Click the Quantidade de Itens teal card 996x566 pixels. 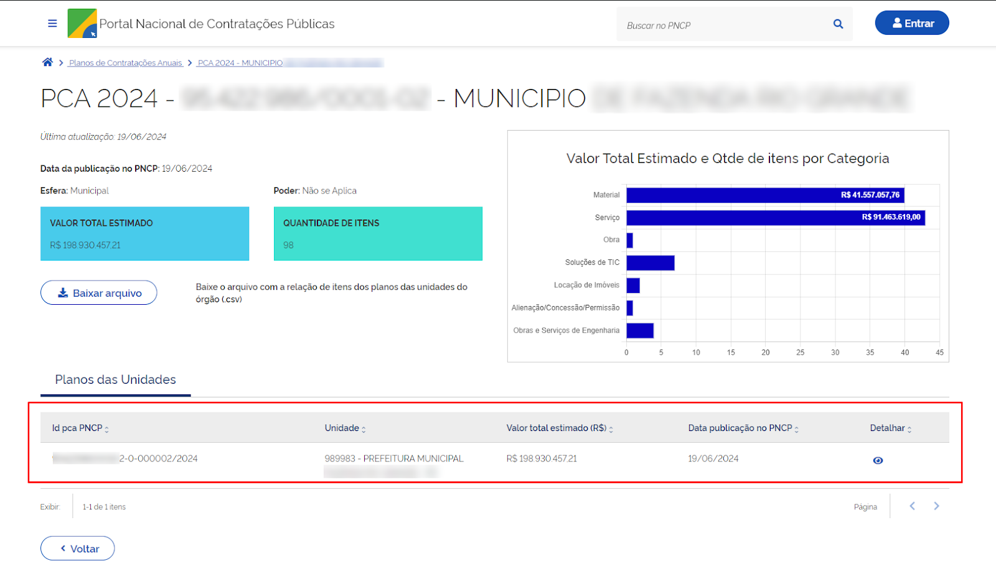tap(378, 234)
